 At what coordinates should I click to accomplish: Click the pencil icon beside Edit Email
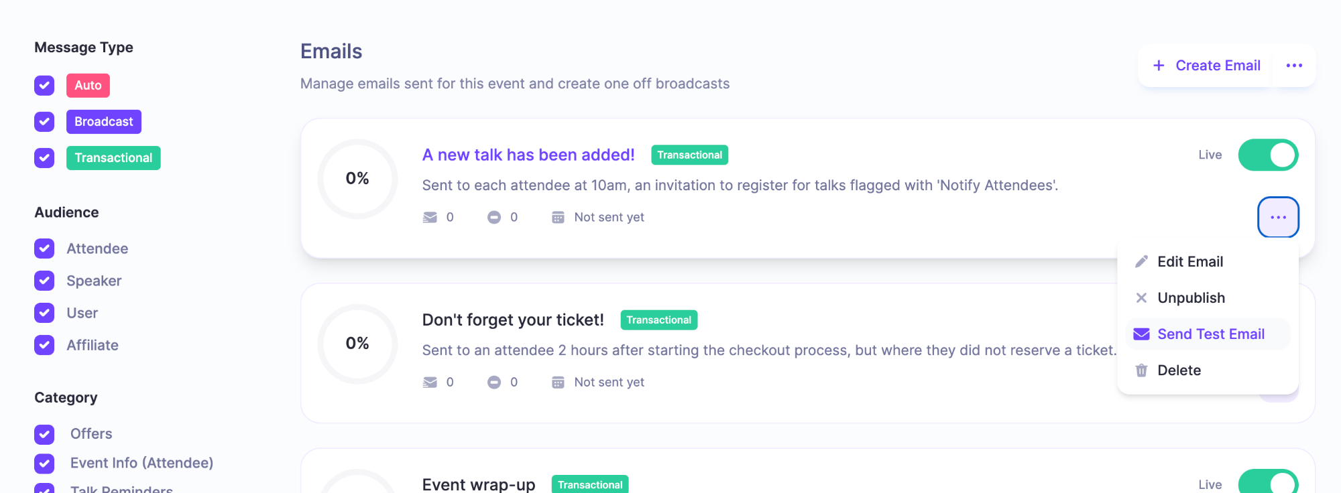(x=1141, y=262)
